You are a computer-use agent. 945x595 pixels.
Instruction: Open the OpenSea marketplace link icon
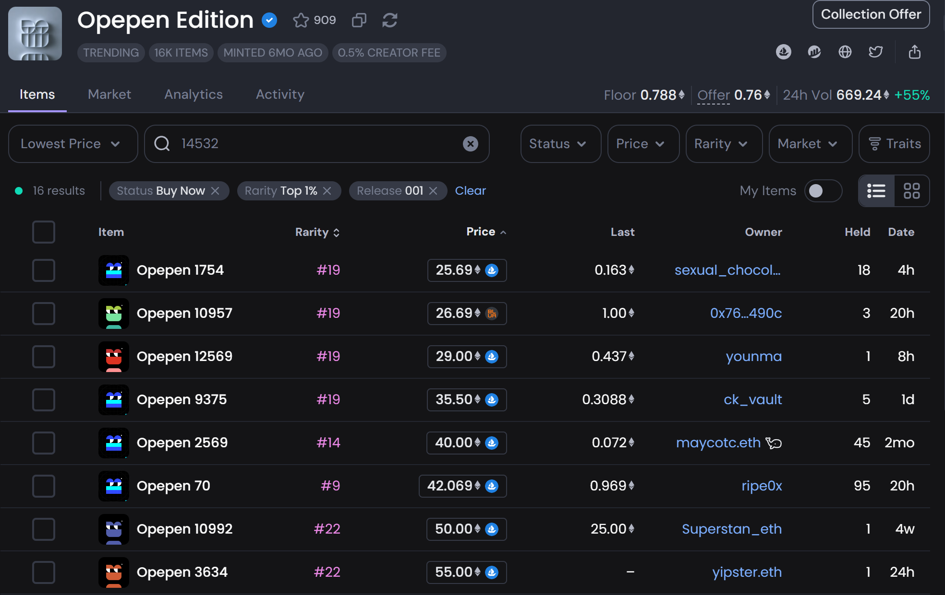783,52
